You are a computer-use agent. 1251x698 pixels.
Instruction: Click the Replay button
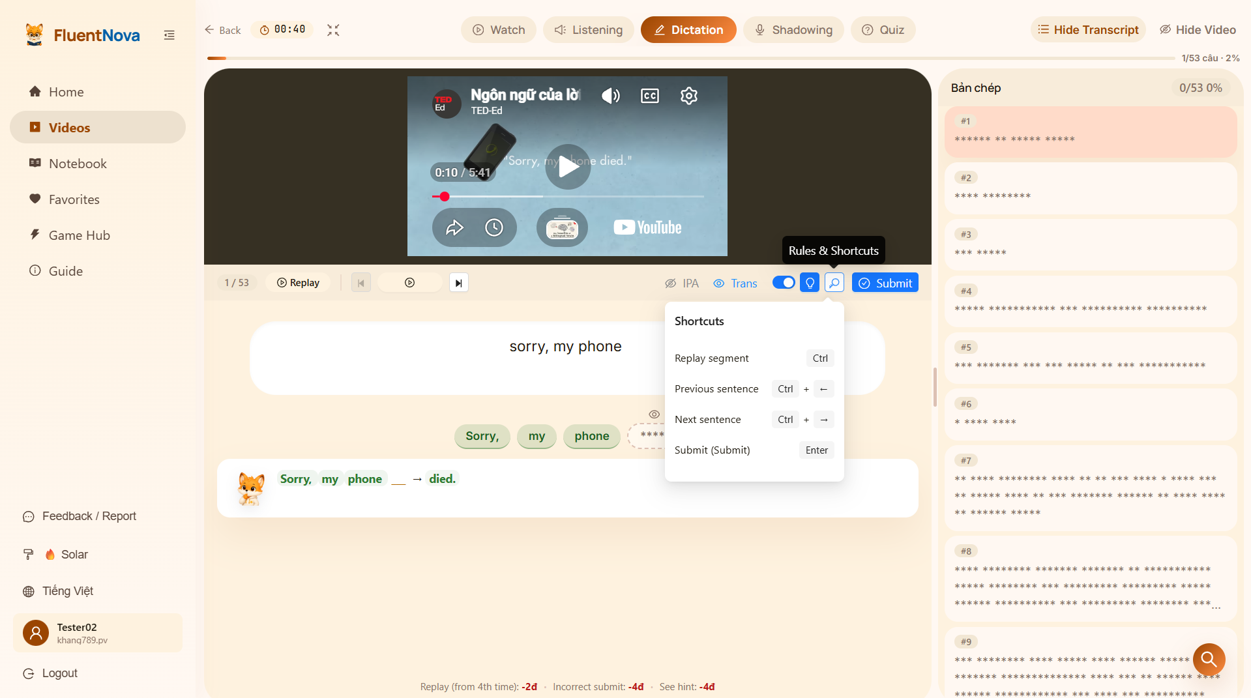point(298,283)
